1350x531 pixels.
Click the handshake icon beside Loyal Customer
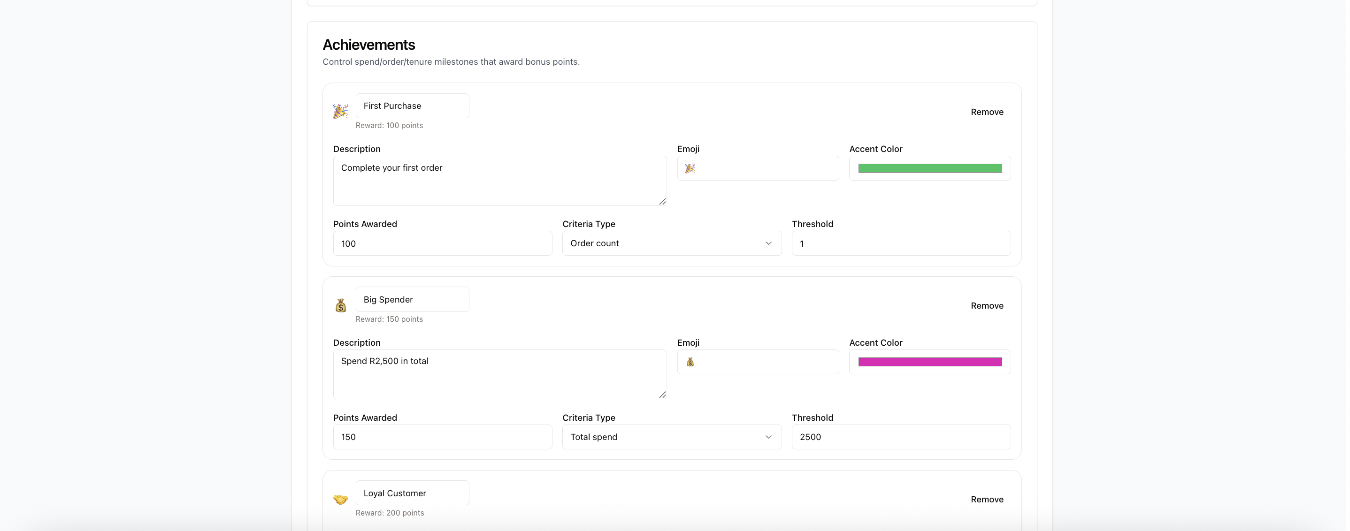tap(340, 499)
